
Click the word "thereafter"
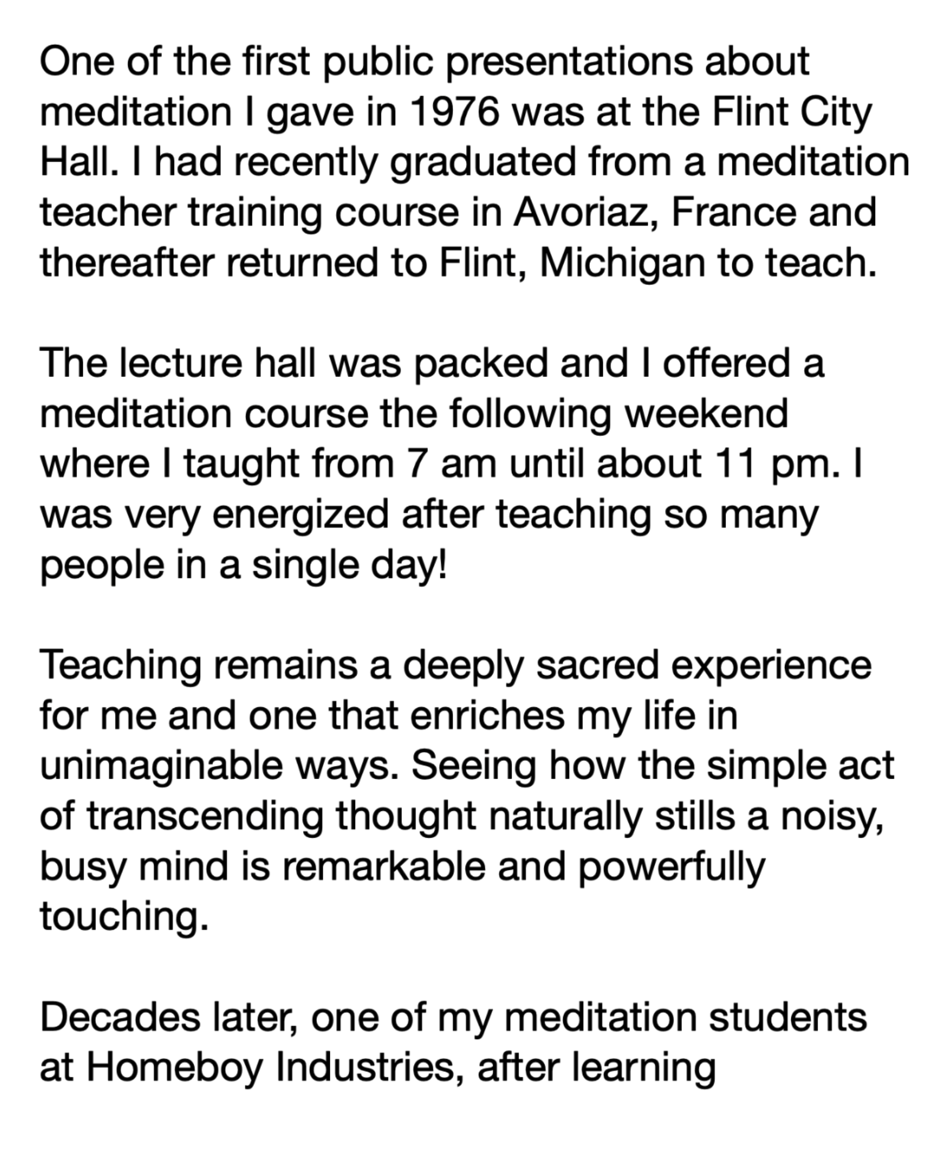127,263
